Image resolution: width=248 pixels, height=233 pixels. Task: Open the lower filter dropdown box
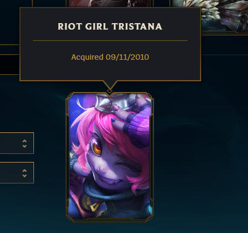point(17,173)
